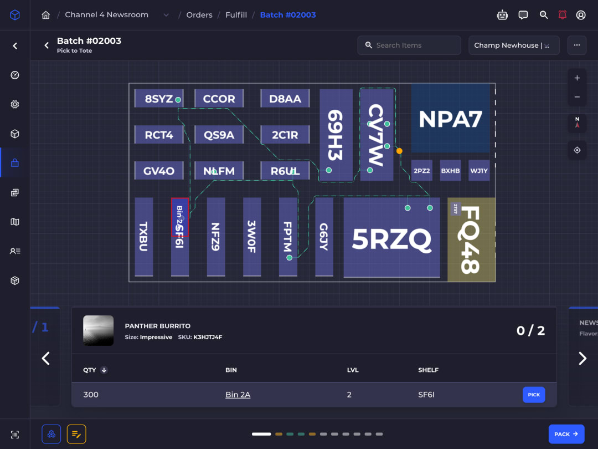Viewport: 598px width, 449px height.
Task: Click the blue cubes button at bottom
Action: tap(51, 434)
